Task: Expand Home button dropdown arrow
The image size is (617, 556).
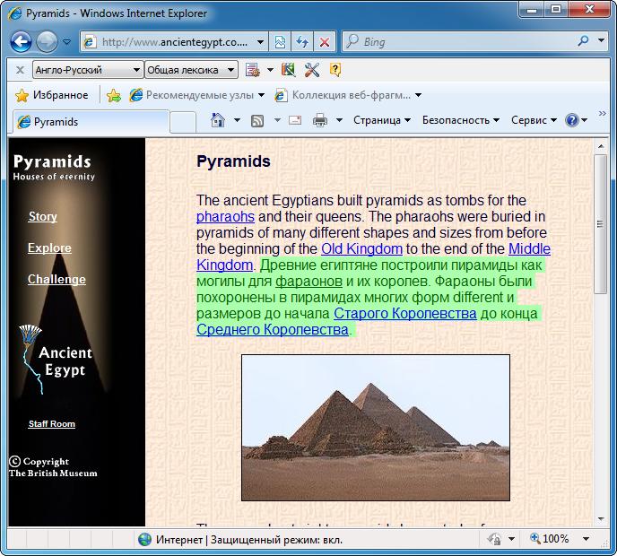Action: pos(237,120)
